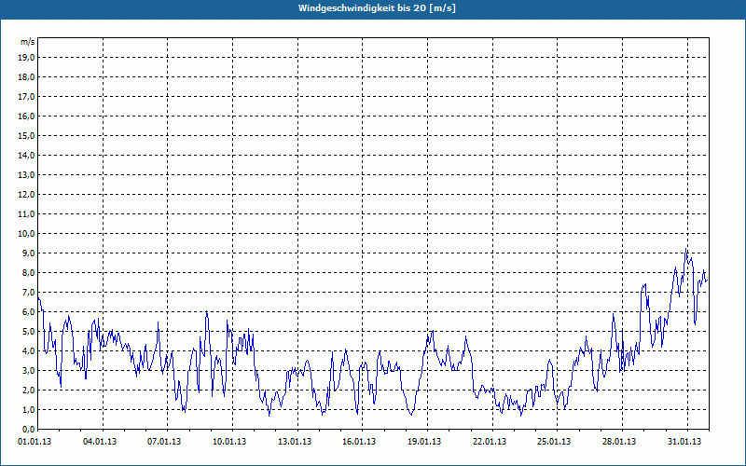Viewport: 746px width, 466px height.
Task: Click the date label 31.01.13
Action: point(684,442)
